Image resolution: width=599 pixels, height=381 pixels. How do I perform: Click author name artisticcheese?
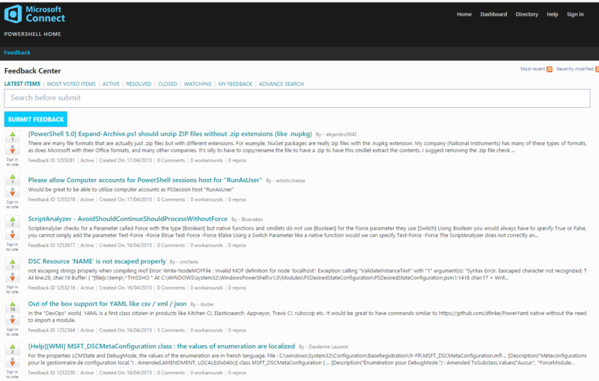[x=291, y=180]
